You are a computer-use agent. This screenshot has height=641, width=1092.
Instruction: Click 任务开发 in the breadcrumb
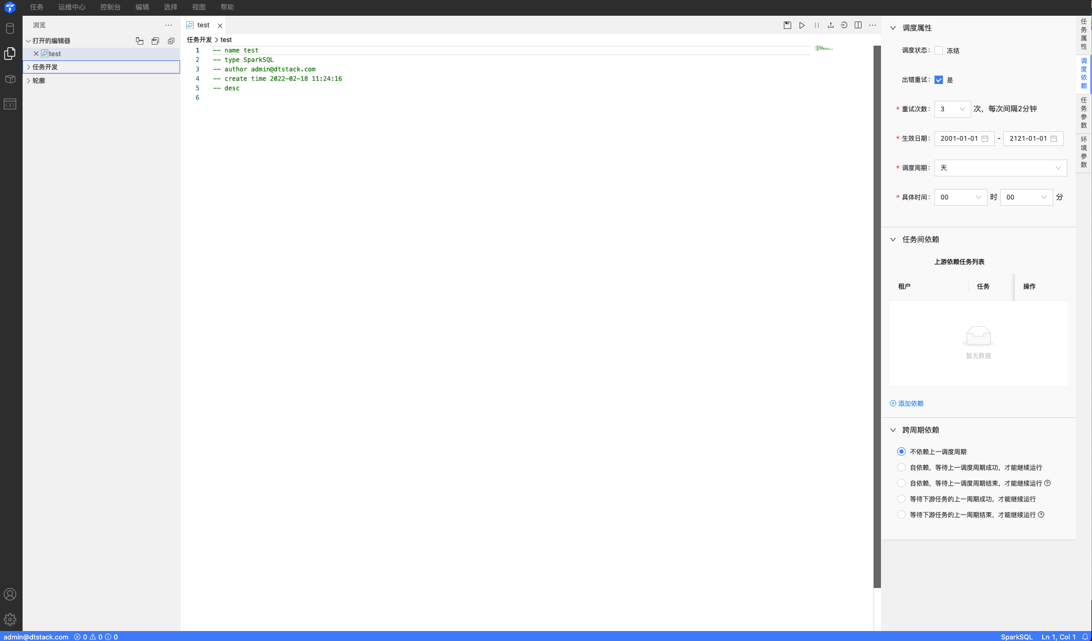click(199, 40)
